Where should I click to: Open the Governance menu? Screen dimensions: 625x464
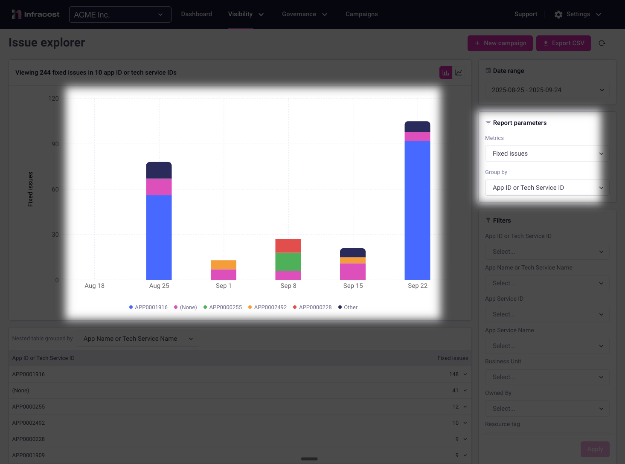click(x=304, y=14)
